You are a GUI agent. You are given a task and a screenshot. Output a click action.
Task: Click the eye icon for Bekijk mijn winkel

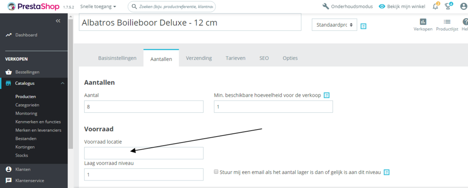[x=382, y=6]
